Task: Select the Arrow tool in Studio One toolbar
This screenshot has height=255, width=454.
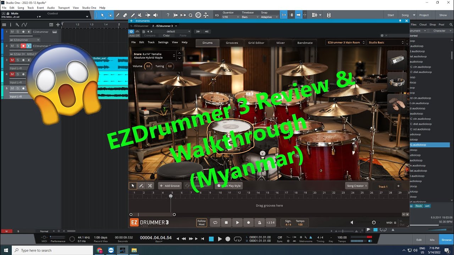Action: click(103, 15)
